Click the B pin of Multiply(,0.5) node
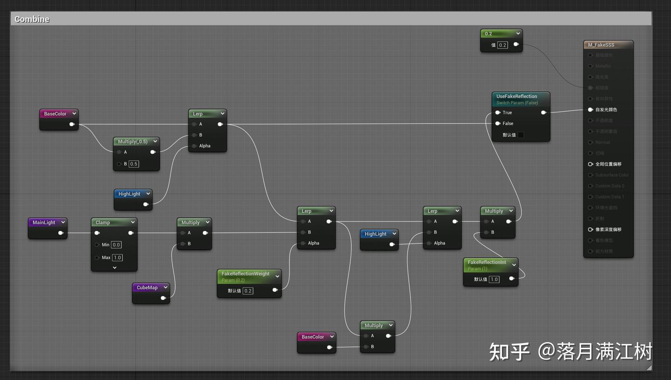 [x=119, y=164]
